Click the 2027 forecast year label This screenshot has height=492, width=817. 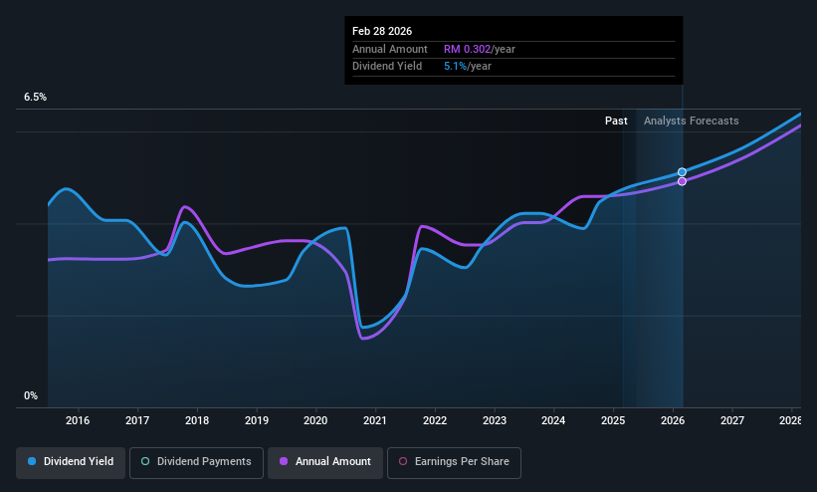click(732, 420)
